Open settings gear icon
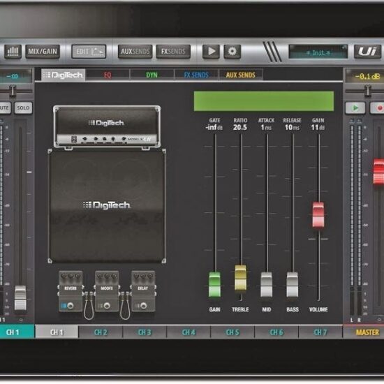 pyautogui.click(x=232, y=52)
